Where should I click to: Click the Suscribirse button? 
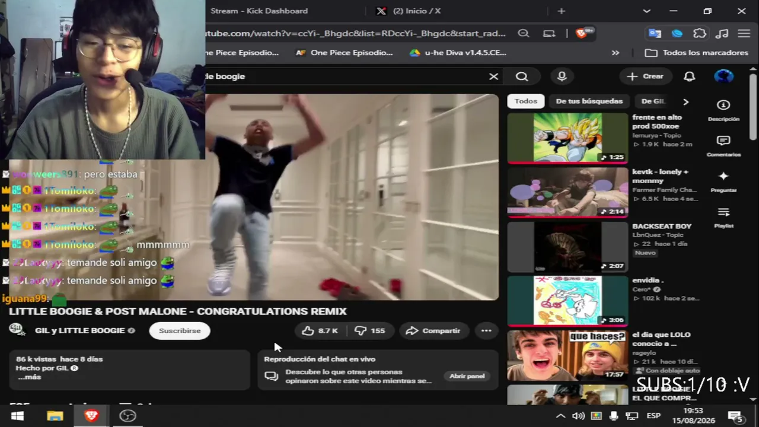(180, 331)
